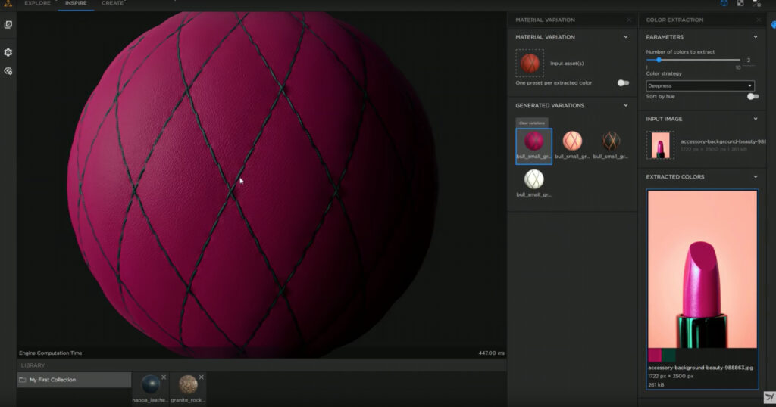This screenshot has height=407, width=776.
Task: Click the split view icon at top right
Action: coord(756,3)
